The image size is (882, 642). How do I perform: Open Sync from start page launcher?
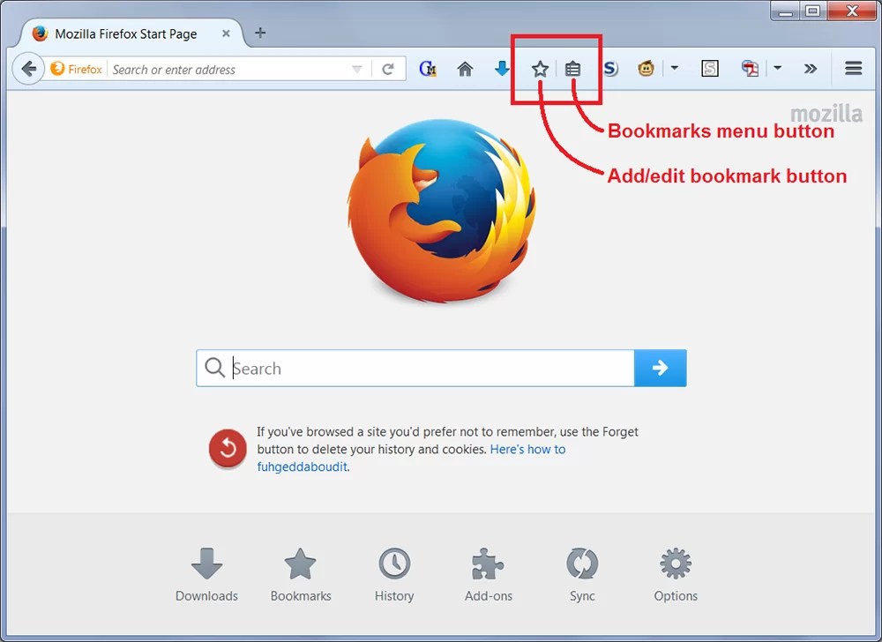(x=582, y=575)
